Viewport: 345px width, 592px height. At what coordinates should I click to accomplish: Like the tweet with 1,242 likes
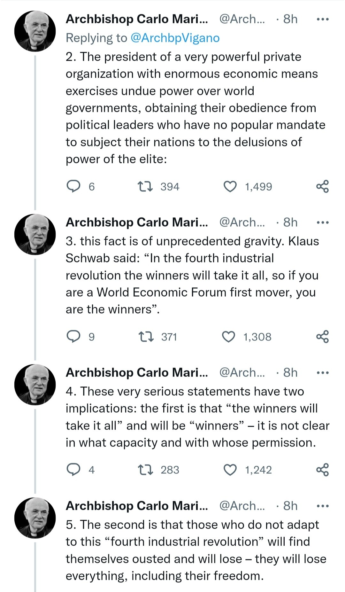pyautogui.click(x=230, y=470)
